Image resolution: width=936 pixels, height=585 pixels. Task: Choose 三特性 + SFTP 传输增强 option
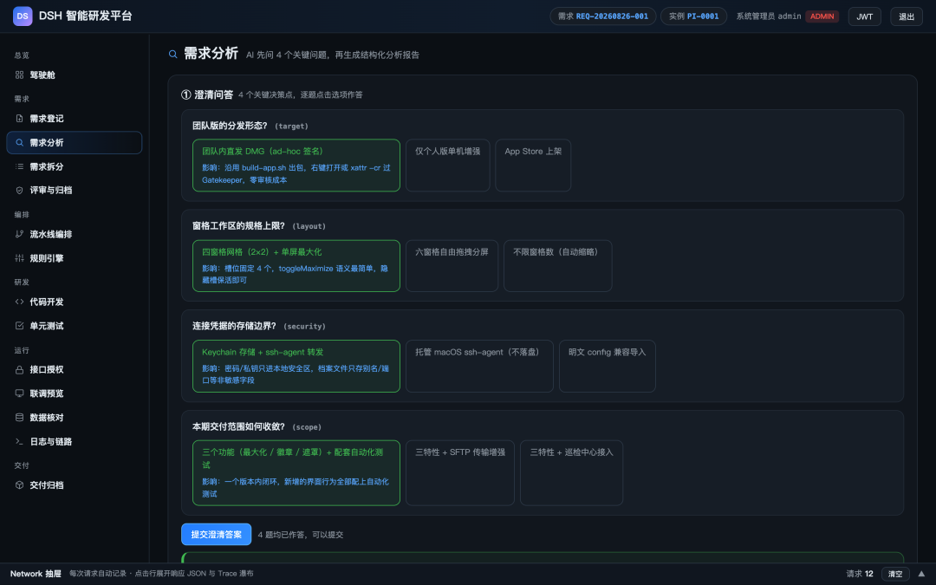(460, 473)
